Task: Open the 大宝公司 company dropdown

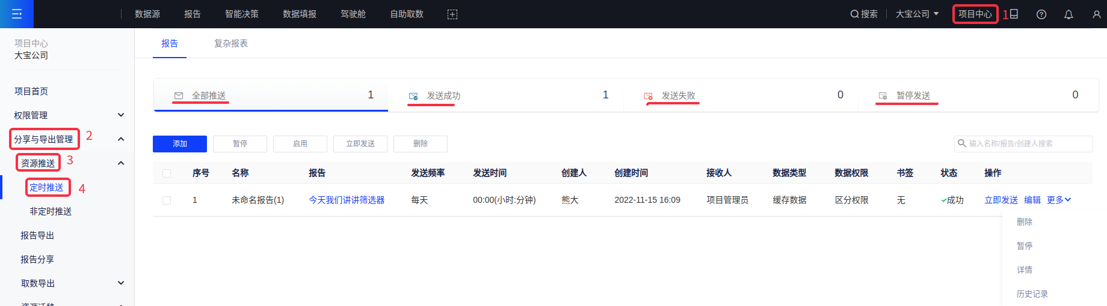Action: [x=917, y=14]
